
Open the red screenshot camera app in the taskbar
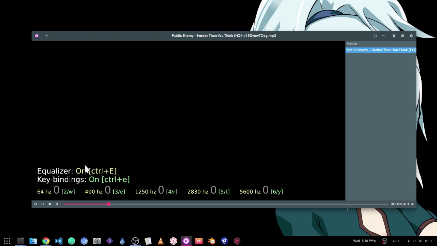[x=199, y=241]
